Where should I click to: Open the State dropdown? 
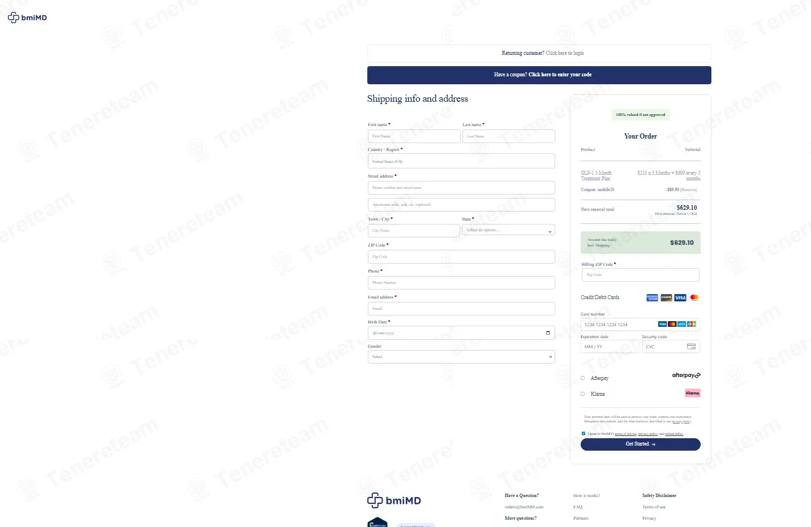coord(508,230)
